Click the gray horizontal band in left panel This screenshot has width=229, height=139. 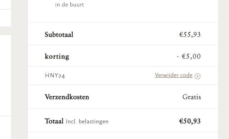coord(5,31)
